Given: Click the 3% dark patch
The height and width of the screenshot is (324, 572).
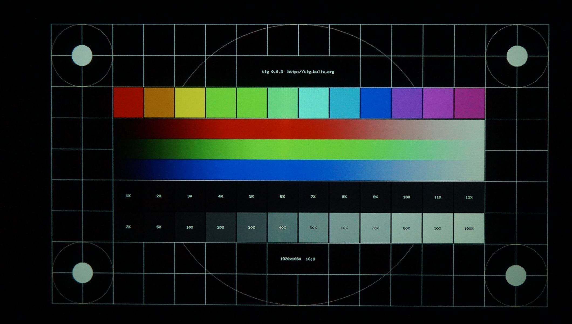Looking at the screenshot, I should click(190, 196).
